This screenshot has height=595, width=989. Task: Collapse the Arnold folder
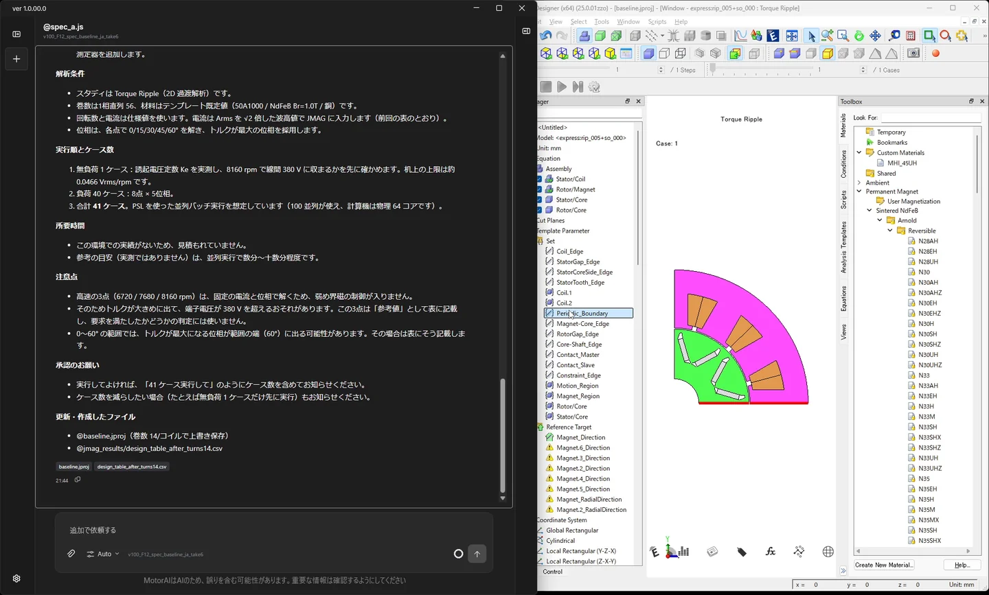pos(880,220)
